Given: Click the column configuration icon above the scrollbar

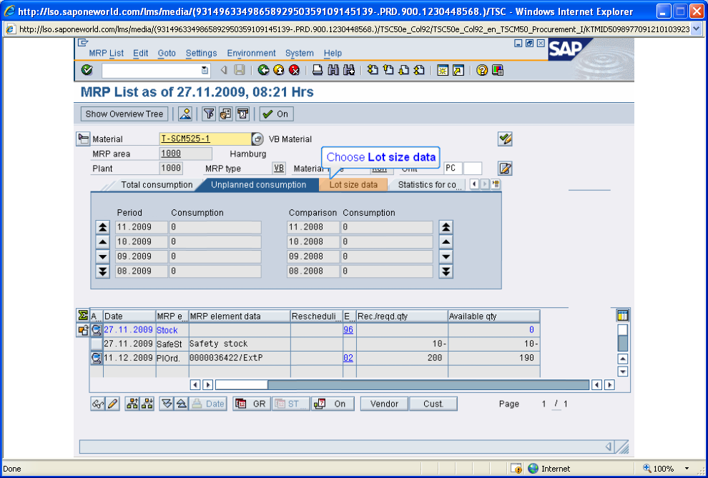Looking at the screenshot, I should tap(623, 315).
